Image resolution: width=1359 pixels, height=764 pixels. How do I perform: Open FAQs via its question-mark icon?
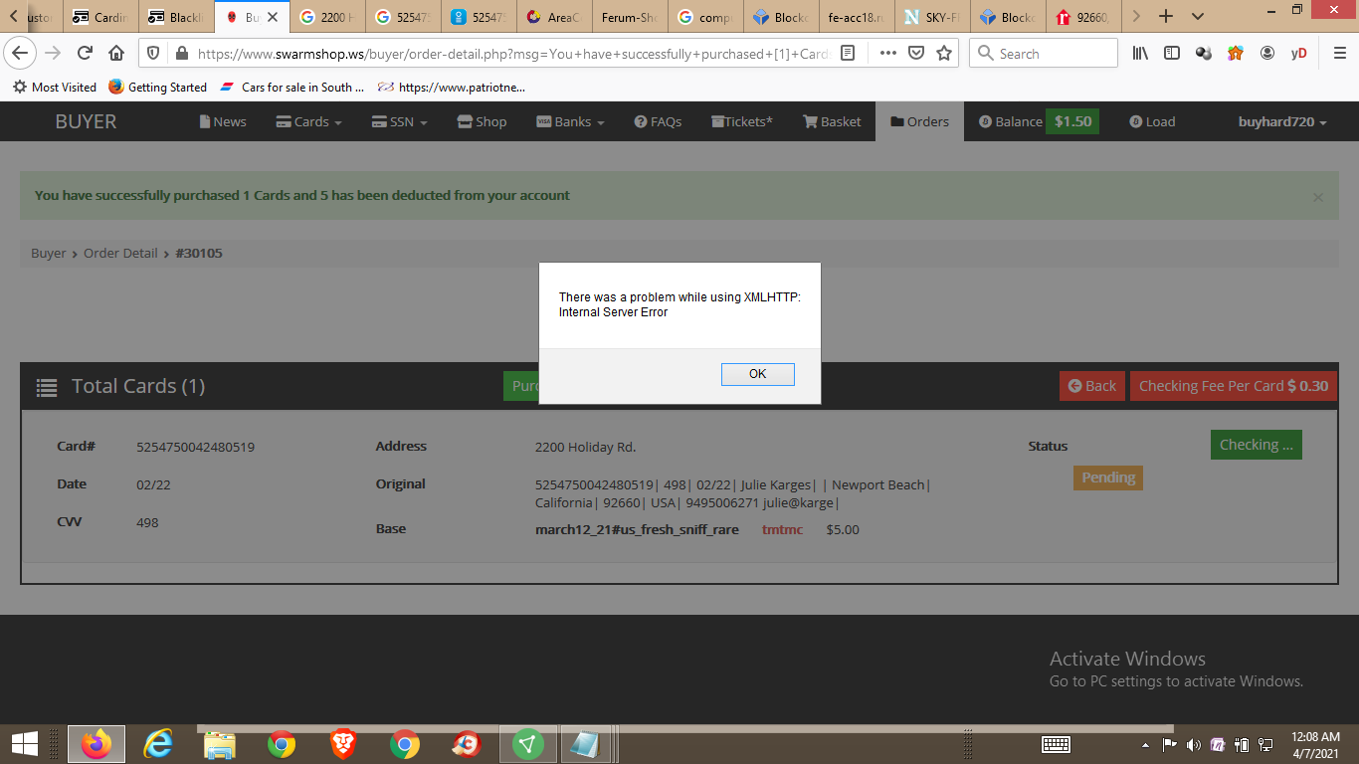pos(640,120)
